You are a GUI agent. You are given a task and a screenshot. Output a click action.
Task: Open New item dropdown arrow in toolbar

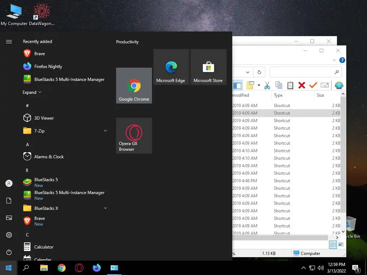tap(259, 85)
